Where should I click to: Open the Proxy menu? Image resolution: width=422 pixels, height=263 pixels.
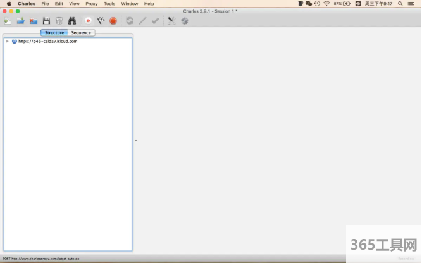(x=92, y=4)
